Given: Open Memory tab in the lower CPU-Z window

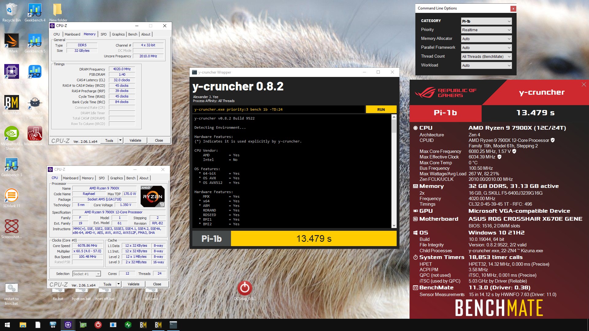Looking at the screenshot, I should click(88, 178).
